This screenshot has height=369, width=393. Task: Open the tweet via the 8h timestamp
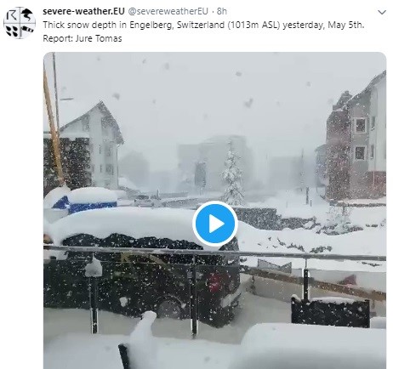point(222,11)
